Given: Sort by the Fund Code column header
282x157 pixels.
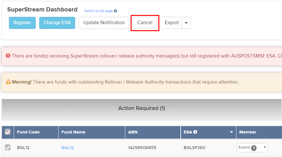Looking at the screenshot, I should [28, 132].
